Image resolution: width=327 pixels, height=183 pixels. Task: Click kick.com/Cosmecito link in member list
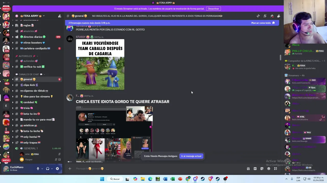click(x=301, y=83)
